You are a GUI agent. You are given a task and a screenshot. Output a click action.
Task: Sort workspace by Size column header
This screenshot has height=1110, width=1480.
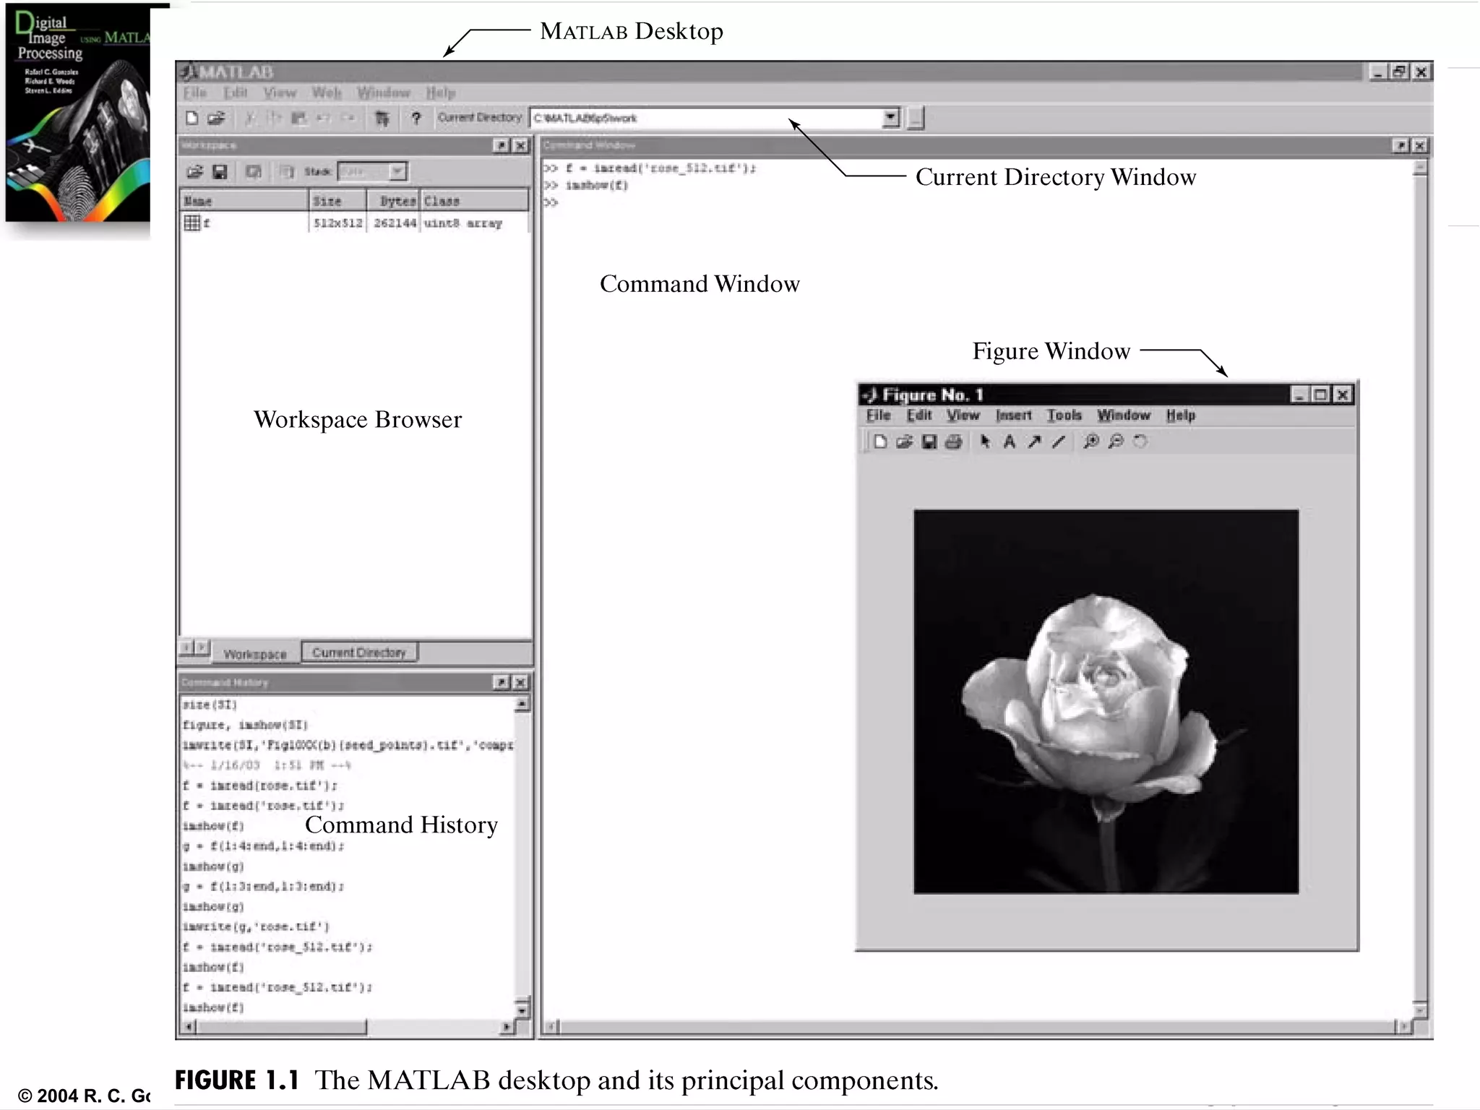[338, 200]
